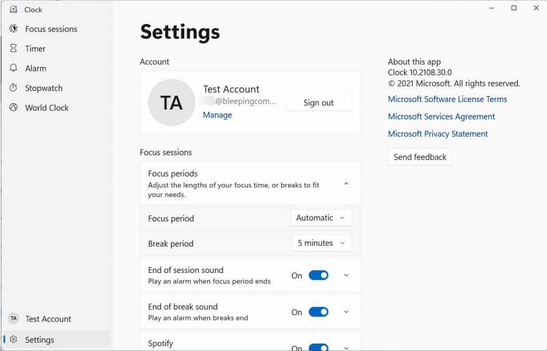Collapse the Focus periods section chevron
The height and width of the screenshot is (351, 547).
(346, 184)
